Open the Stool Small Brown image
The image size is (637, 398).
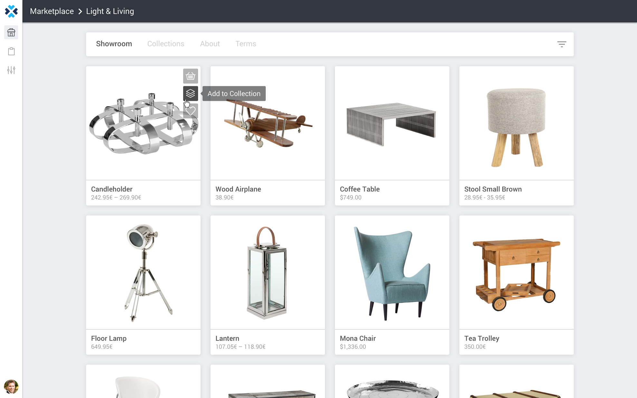click(x=516, y=123)
